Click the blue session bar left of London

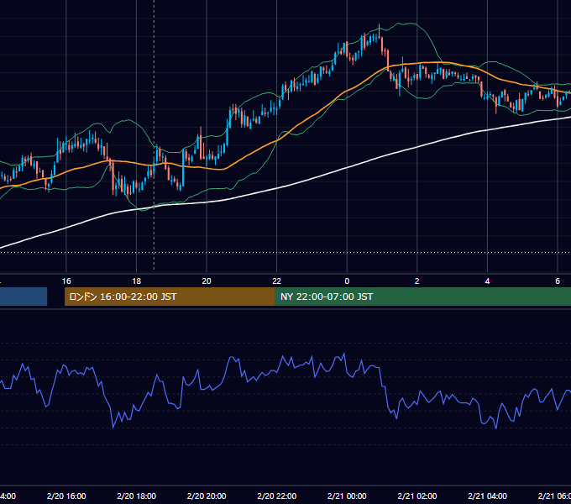point(24,297)
